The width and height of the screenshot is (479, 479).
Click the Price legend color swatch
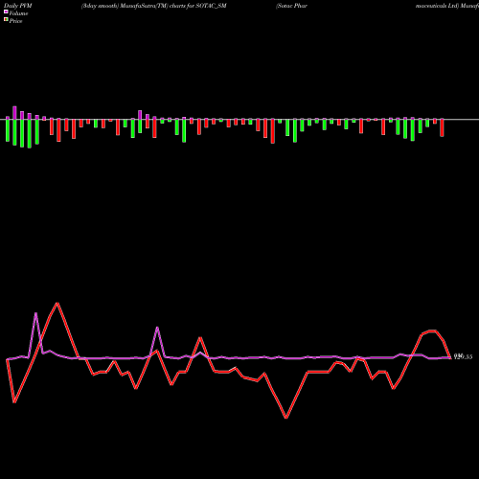[6, 19]
